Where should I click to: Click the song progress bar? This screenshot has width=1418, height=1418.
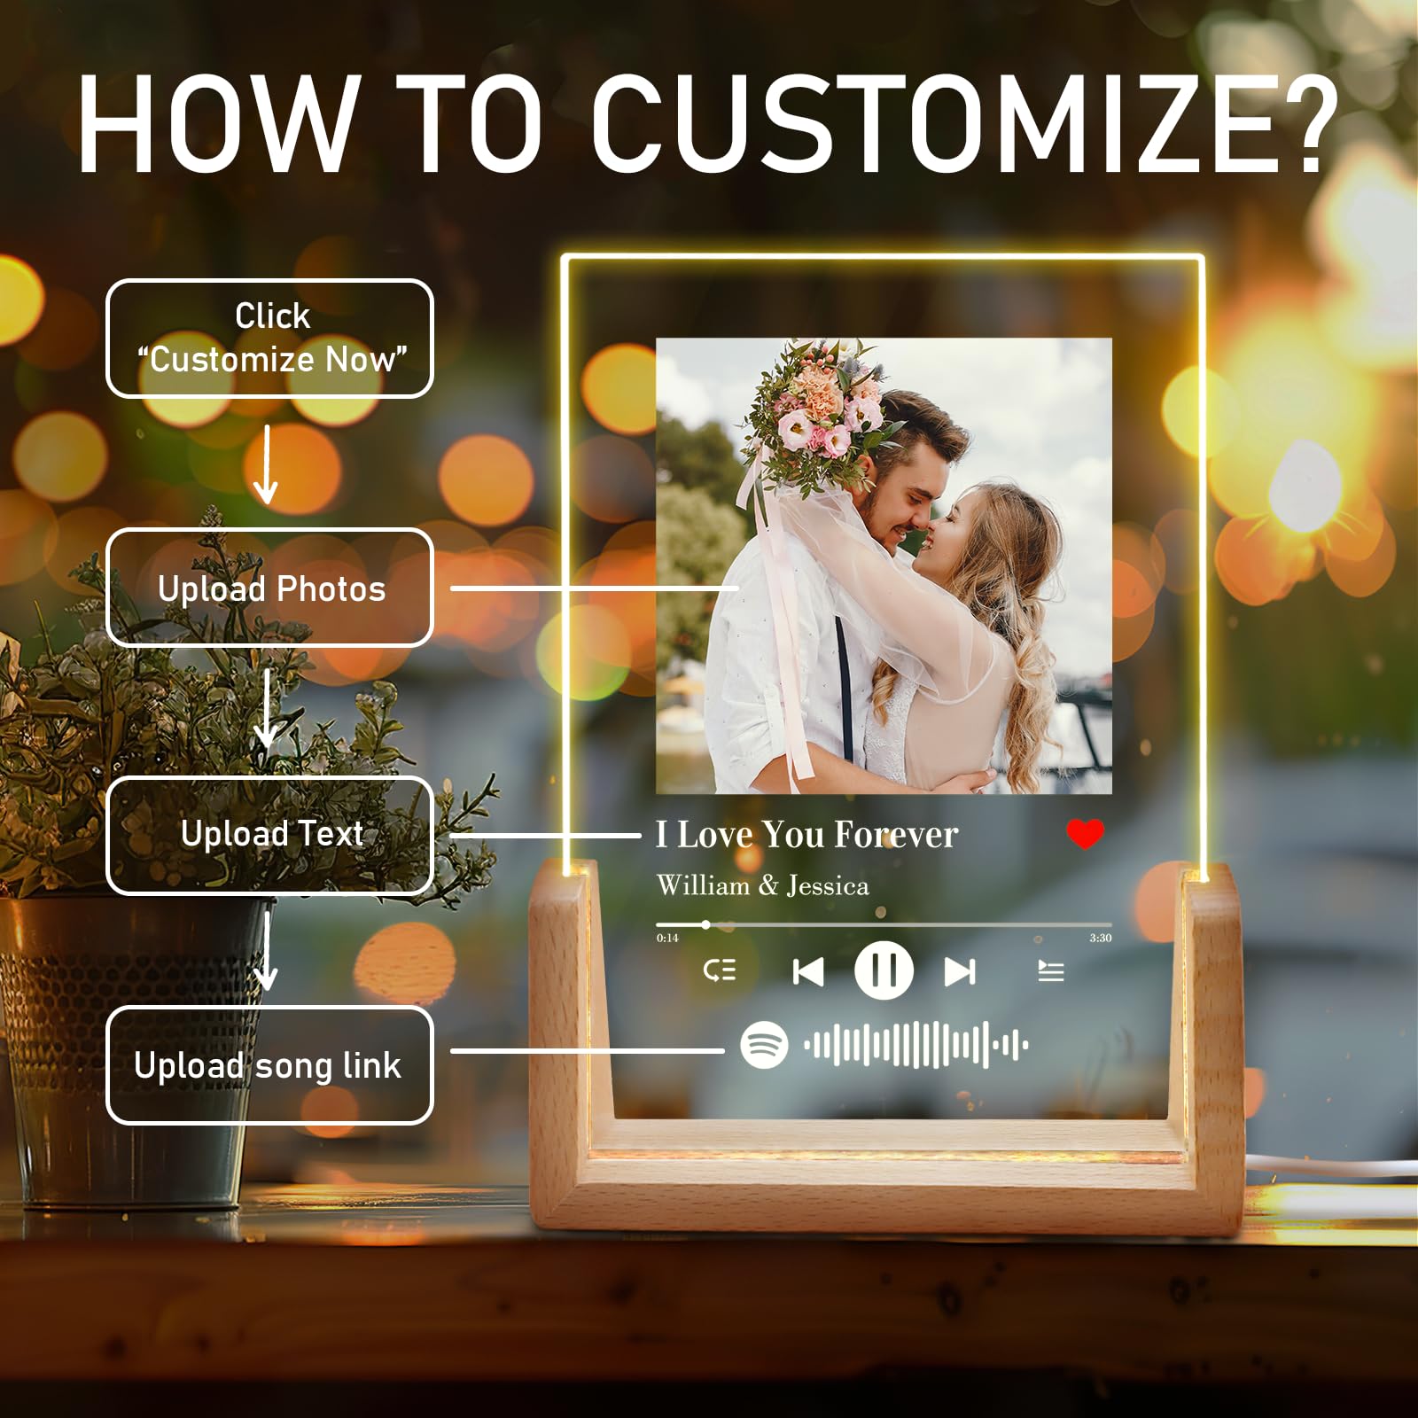884,924
